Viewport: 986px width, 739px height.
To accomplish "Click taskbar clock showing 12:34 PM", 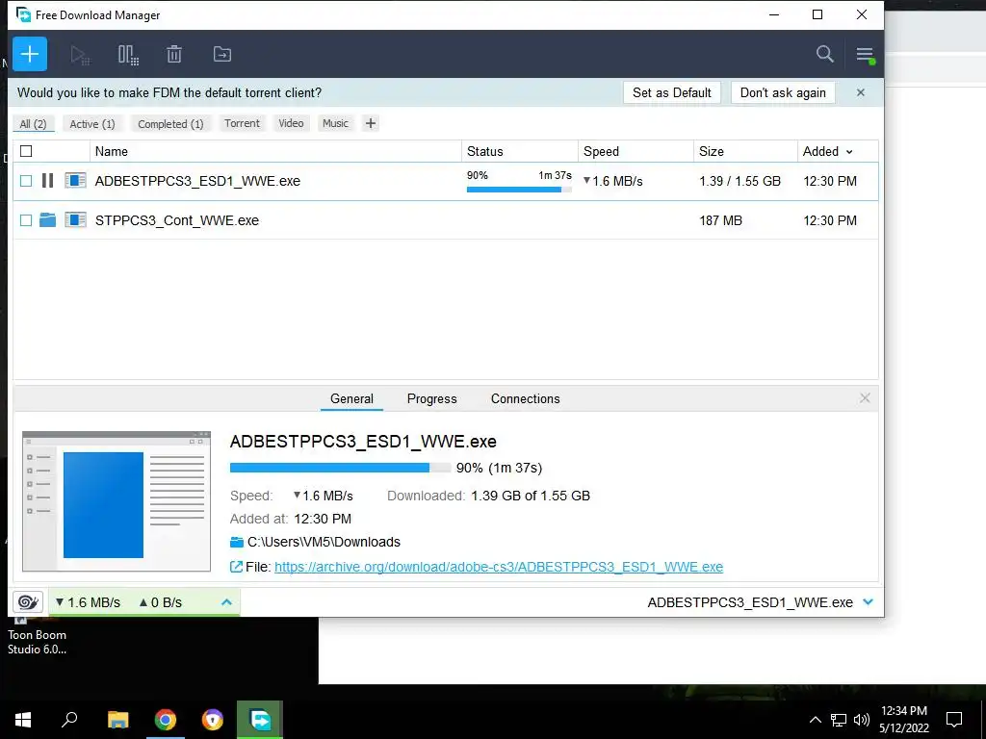I will click(x=903, y=720).
